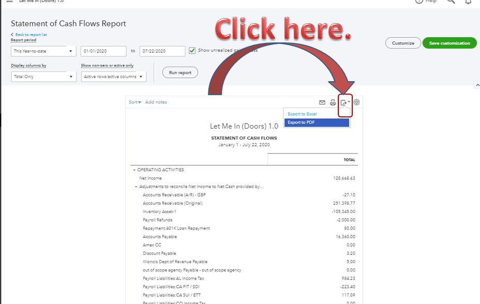Click Show non-zero or active only label
The image size is (480, 304).
click(107, 66)
